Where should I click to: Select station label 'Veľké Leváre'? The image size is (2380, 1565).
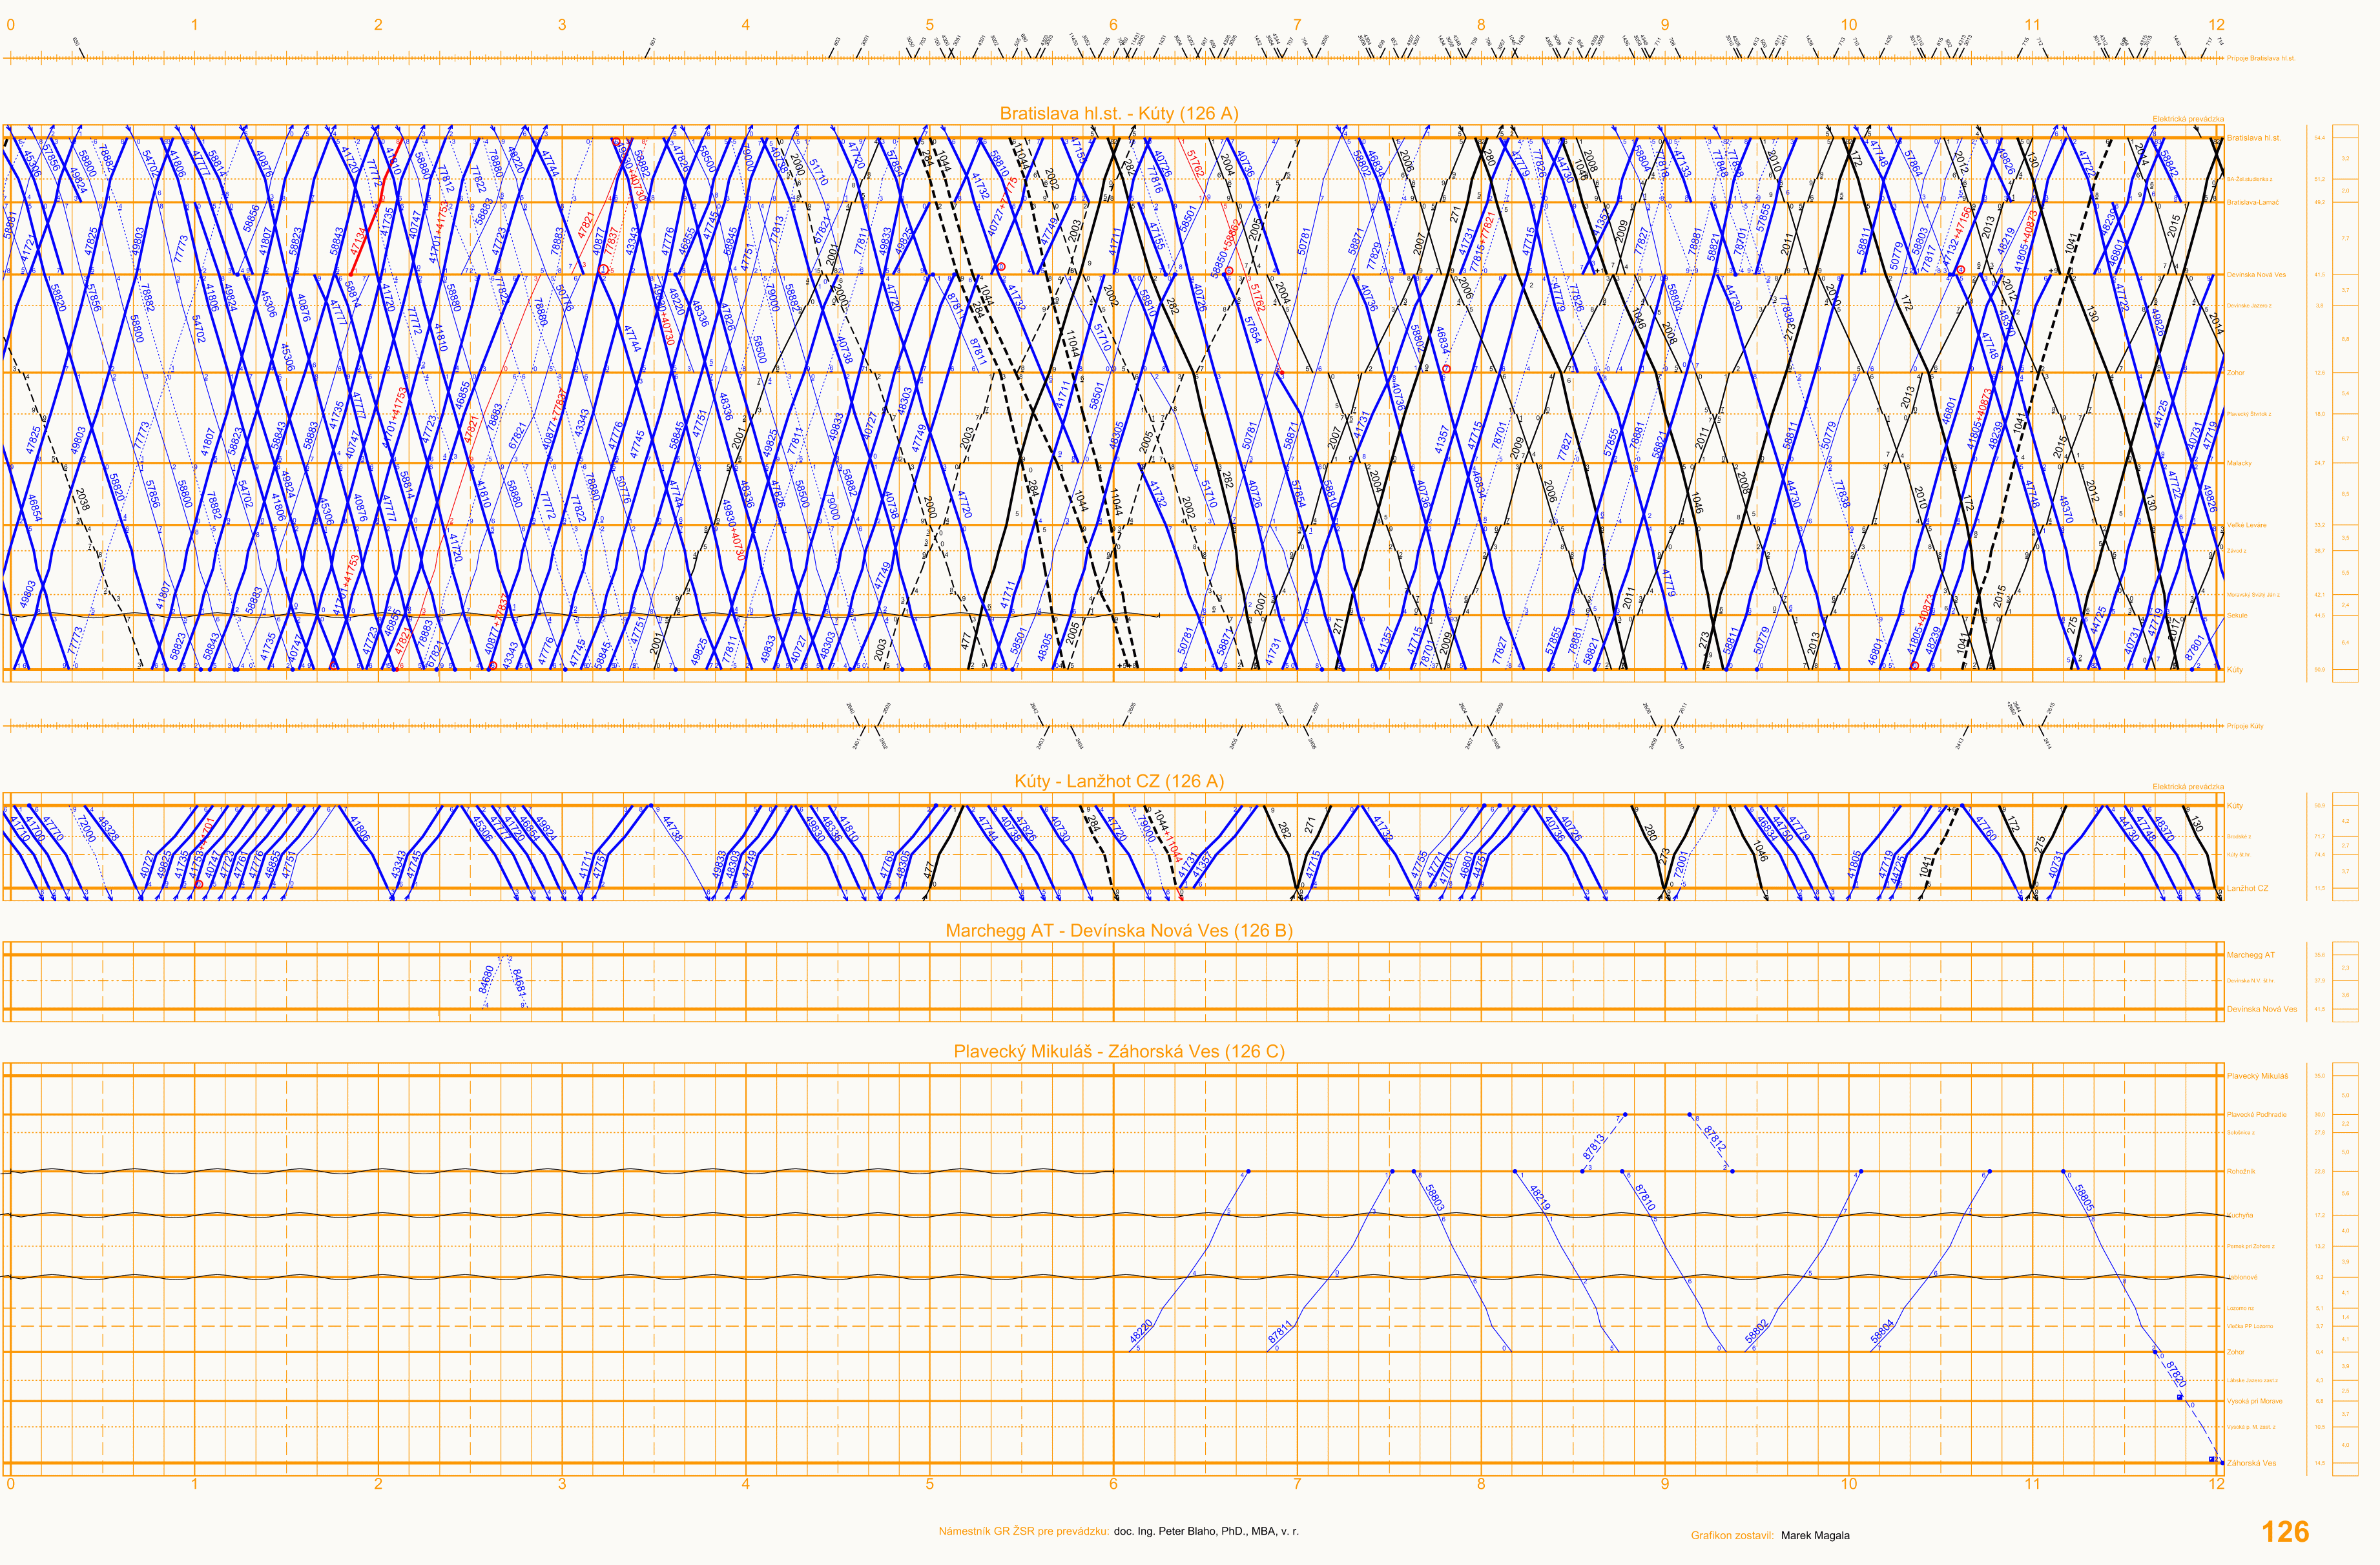[2246, 525]
